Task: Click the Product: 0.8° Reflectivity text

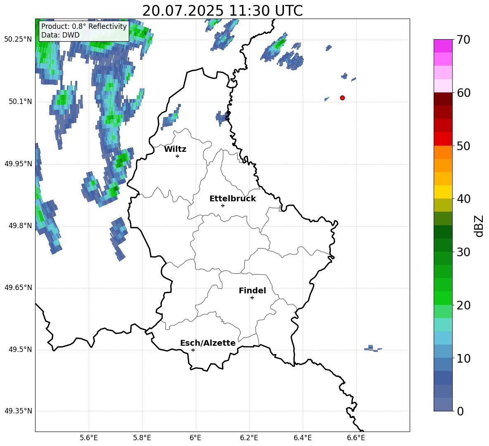Action: point(84,26)
